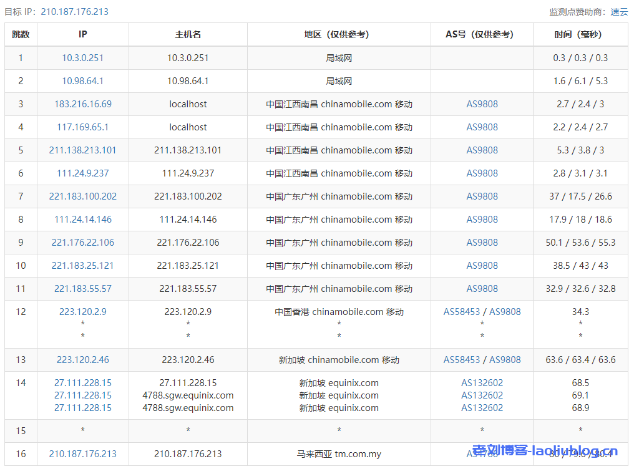The image size is (634, 474).
Task: Select IP link 111.24.14.146 in hop 8
Action: [x=82, y=220]
